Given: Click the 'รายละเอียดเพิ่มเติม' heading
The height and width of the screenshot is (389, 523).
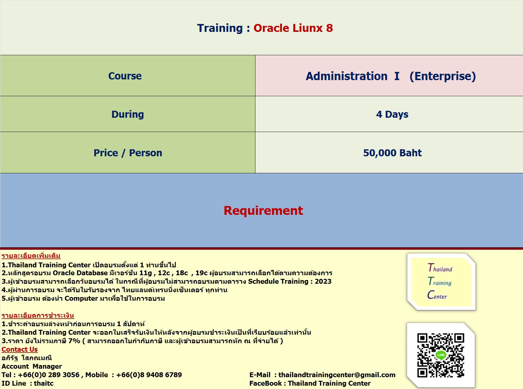Looking at the screenshot, I should [x=31, y=256].
